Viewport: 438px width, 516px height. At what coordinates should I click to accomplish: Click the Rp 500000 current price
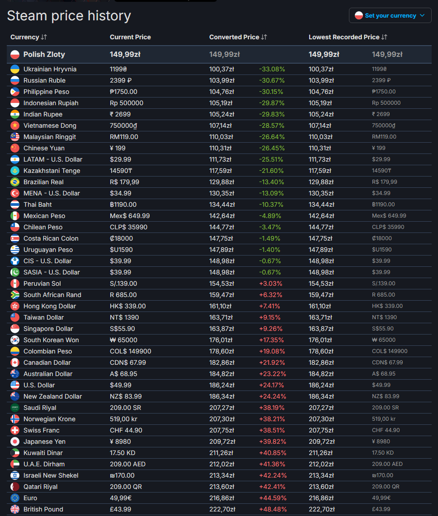(127, 103)
